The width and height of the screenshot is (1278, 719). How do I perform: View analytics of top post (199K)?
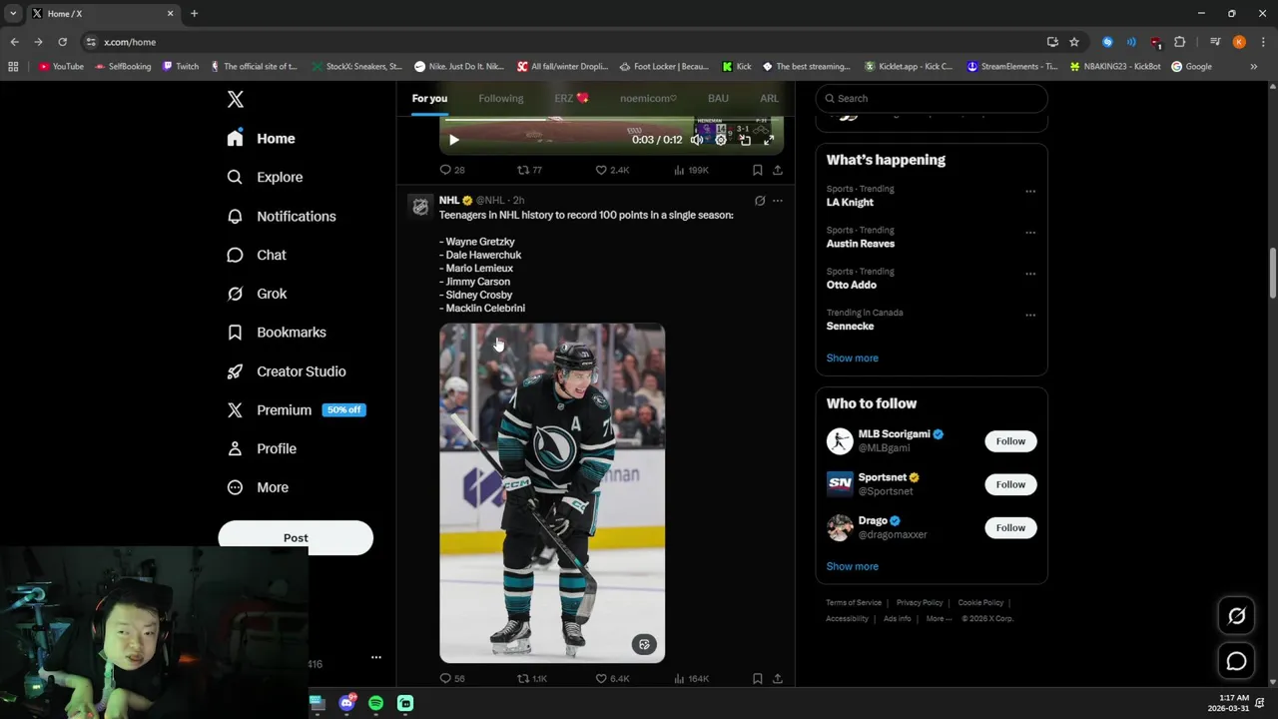[691, 170]
